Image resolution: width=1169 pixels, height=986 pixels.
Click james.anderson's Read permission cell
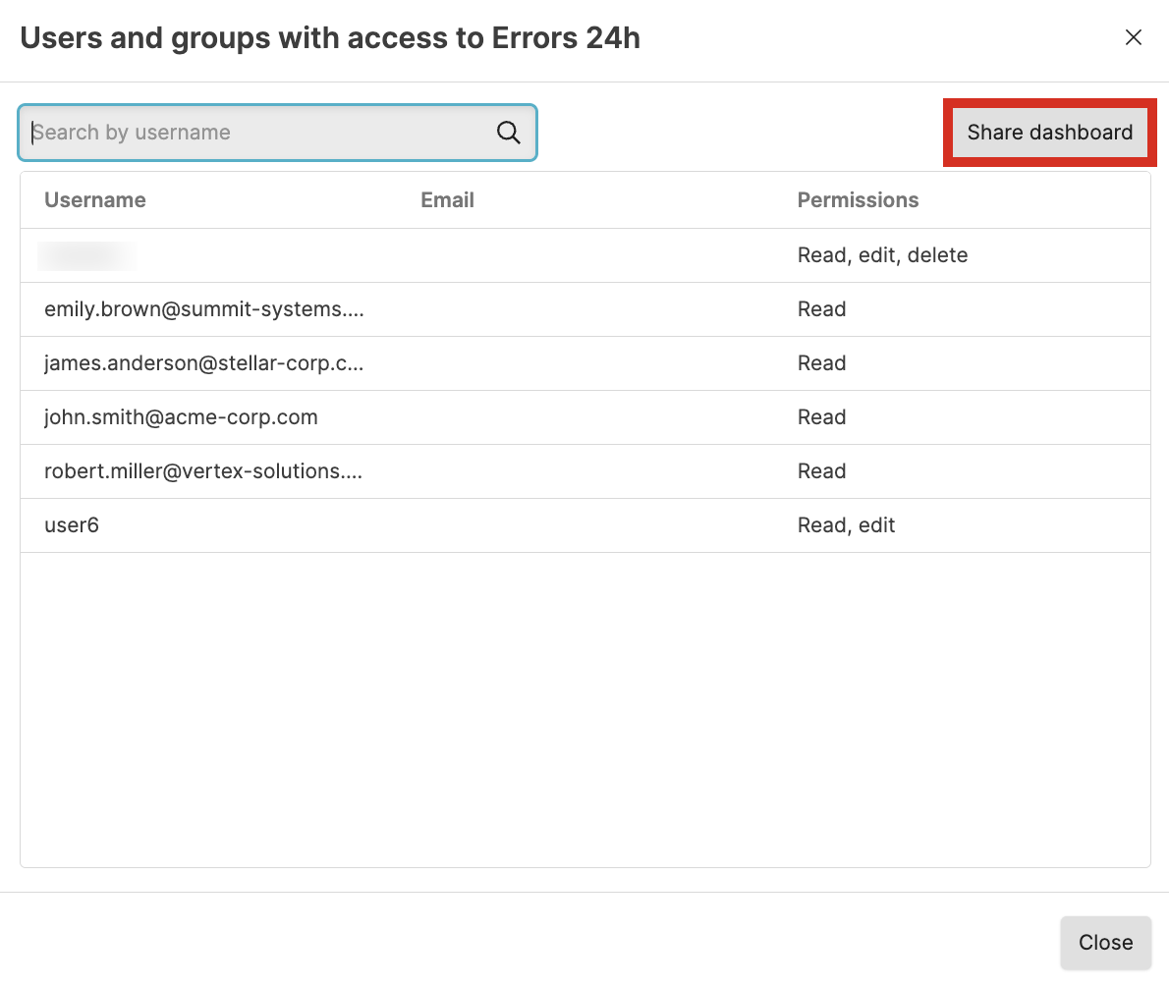click(821, 363)
